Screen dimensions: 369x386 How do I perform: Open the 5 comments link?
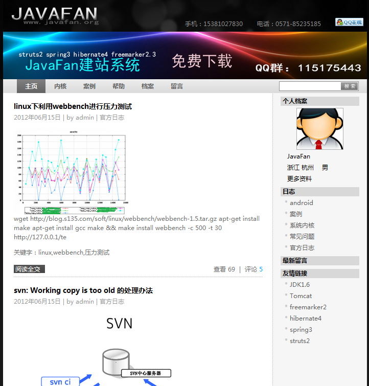(x=261, y=269)
